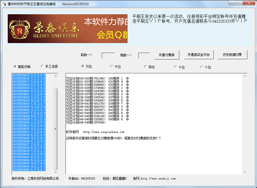Select draw row 20150529045
257x188 pixels.
pos(29,170)
